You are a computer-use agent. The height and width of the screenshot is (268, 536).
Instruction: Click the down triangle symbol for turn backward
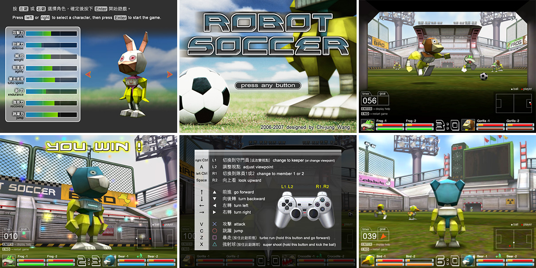point(214,198)
